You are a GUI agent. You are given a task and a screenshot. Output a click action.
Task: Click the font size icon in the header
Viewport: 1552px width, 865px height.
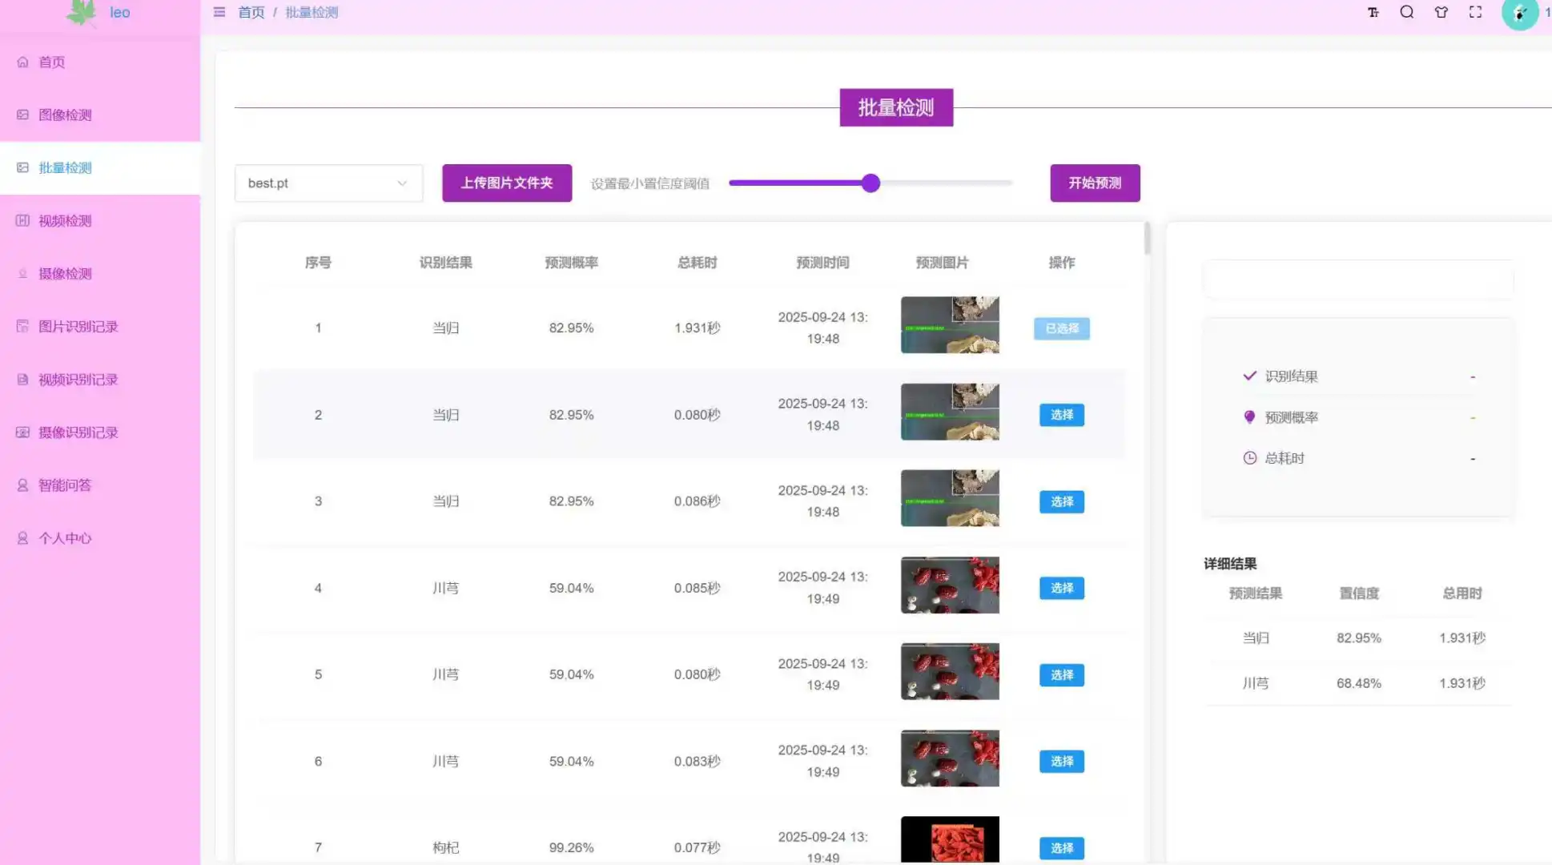click(1373, 12)
